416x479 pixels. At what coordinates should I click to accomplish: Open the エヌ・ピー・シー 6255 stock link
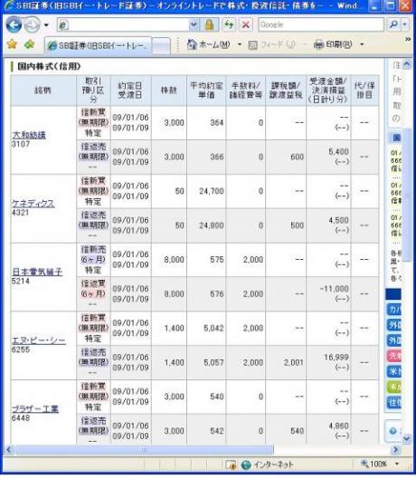click(39, 340)
